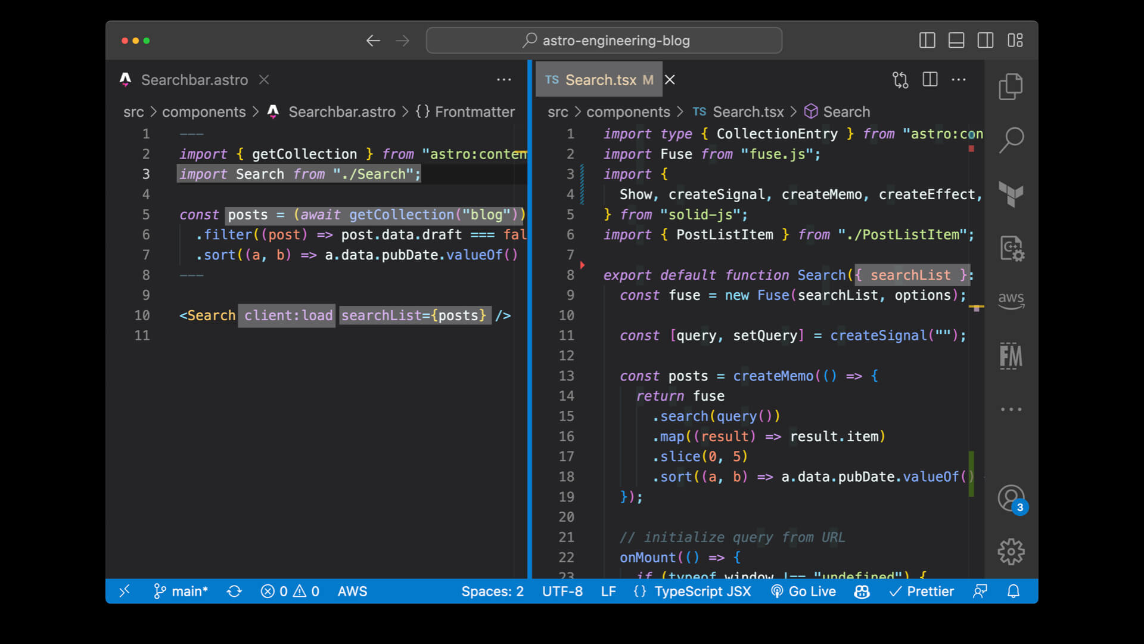Open the Search sidebar view
The width and height of the screenshot is (1144, 644).
pos(1011,139)
